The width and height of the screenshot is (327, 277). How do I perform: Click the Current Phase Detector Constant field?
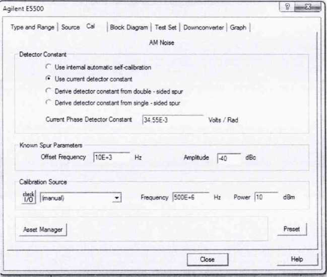pos(173,120)
